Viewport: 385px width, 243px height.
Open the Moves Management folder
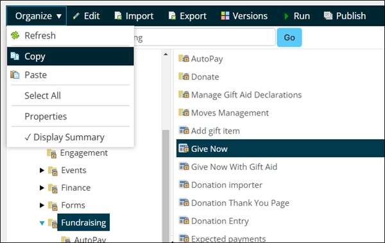point(230,113)
